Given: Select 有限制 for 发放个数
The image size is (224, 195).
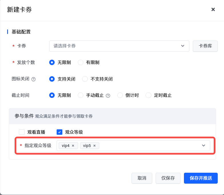Looking at the screenshot, I should click(81, 62).
